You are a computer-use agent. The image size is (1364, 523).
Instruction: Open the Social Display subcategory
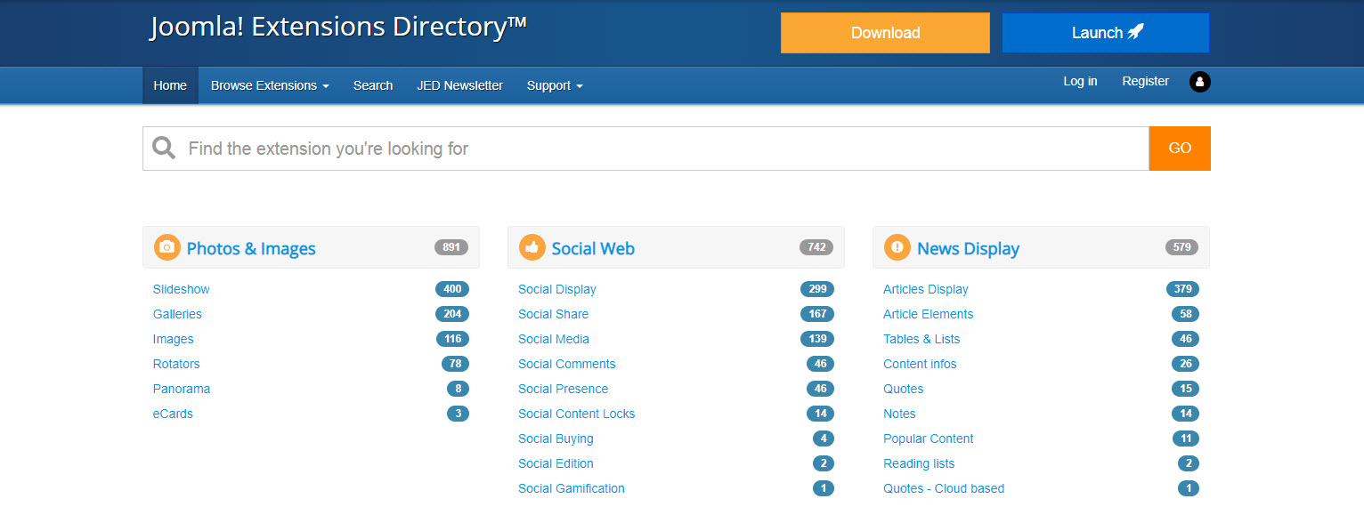point(557,289)
